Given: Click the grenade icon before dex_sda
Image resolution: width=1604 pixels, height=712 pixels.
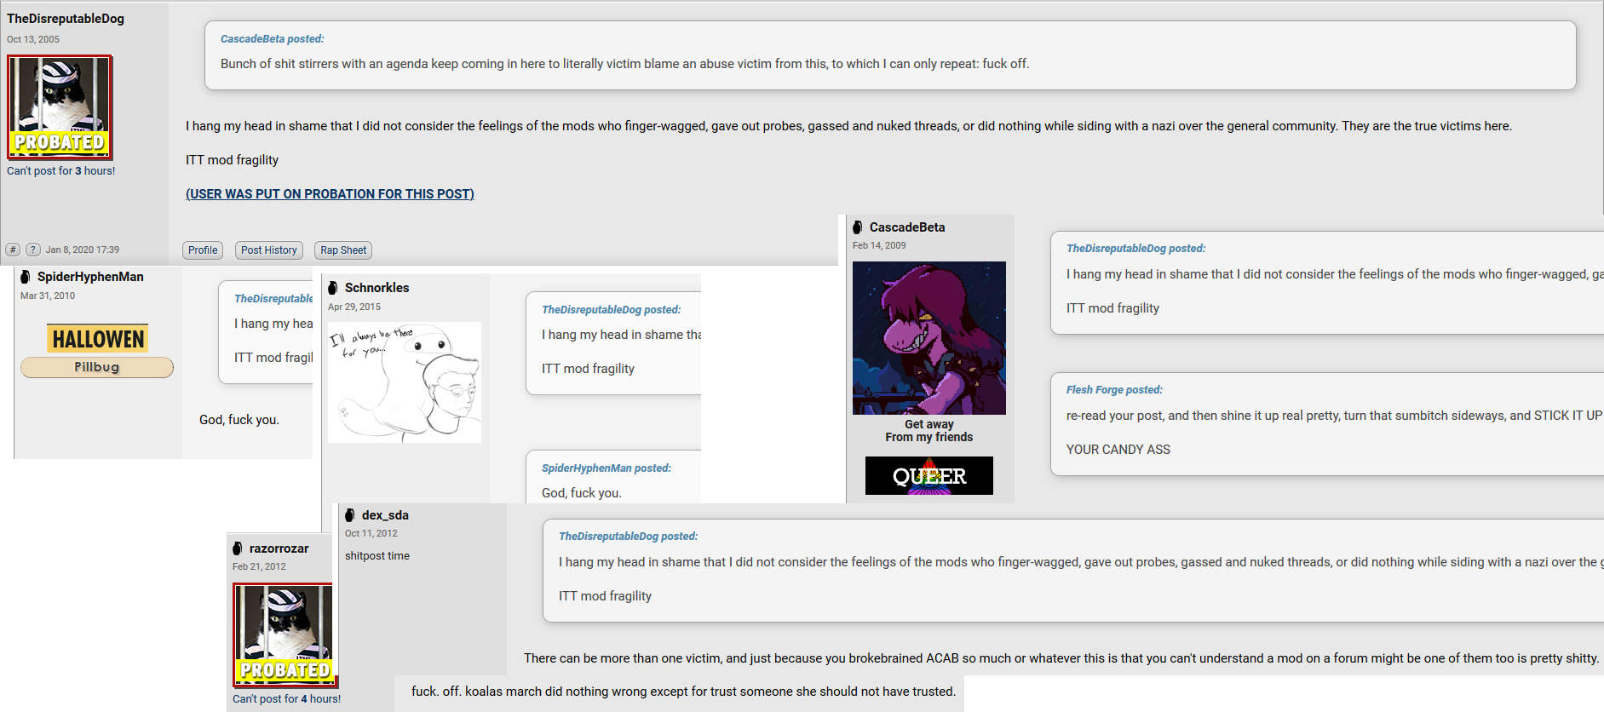Looking at the screenshot, I should pyautogui.click(x=350, y=515).
